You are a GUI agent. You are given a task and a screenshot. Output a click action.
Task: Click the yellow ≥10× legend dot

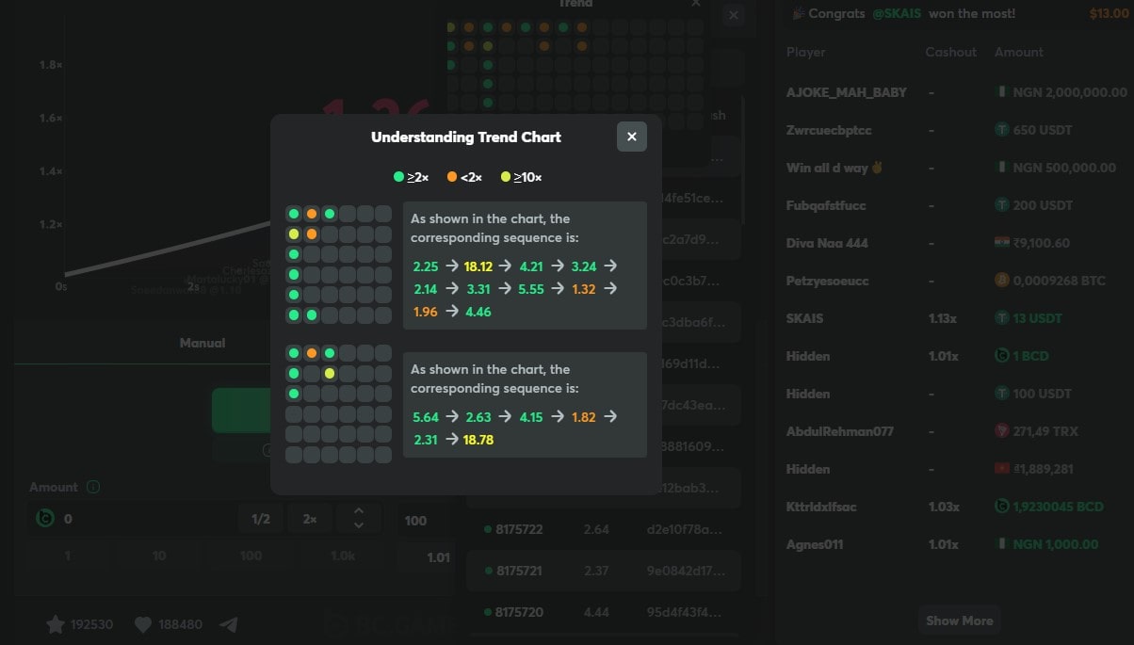(x=506, y=177)
